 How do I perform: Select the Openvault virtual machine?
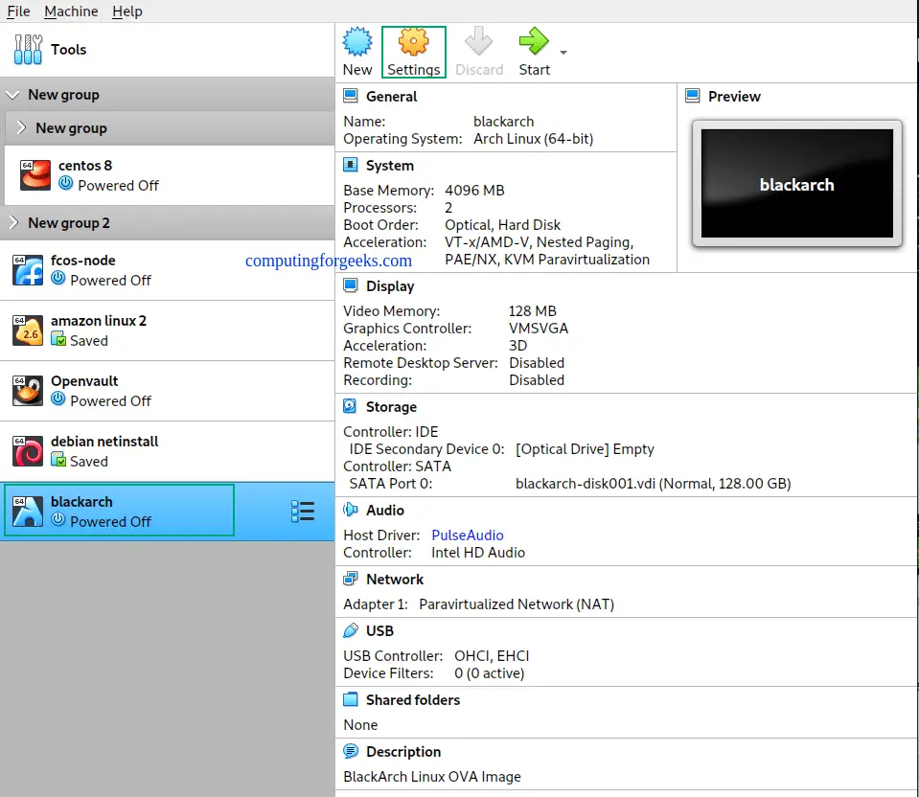point(167,391)
